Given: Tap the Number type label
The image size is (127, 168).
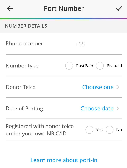Looking at the screenshot, I should click(22, 66).
